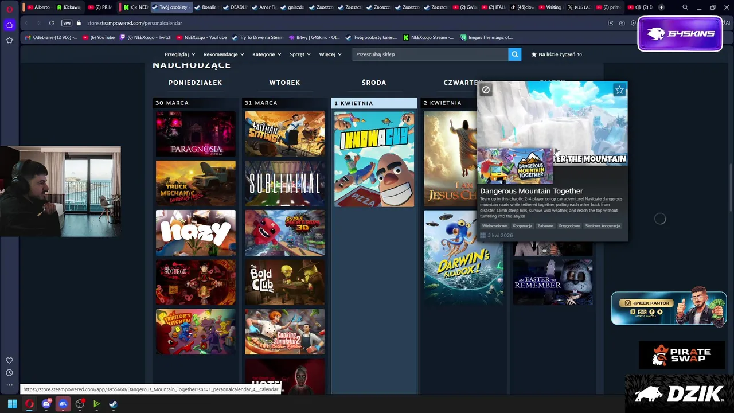Open the An Easter to Remember thumbnail

(x=553, y=282)
